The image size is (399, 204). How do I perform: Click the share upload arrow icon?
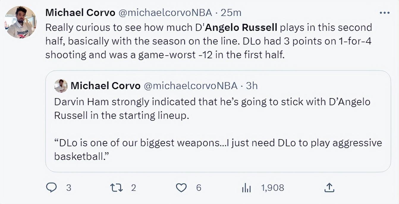329,188
